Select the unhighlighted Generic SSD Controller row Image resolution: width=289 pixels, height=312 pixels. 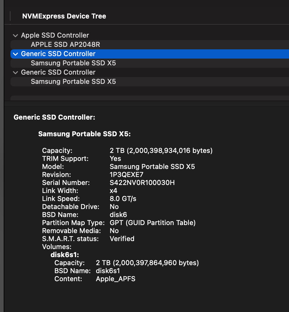pos(149,72)
